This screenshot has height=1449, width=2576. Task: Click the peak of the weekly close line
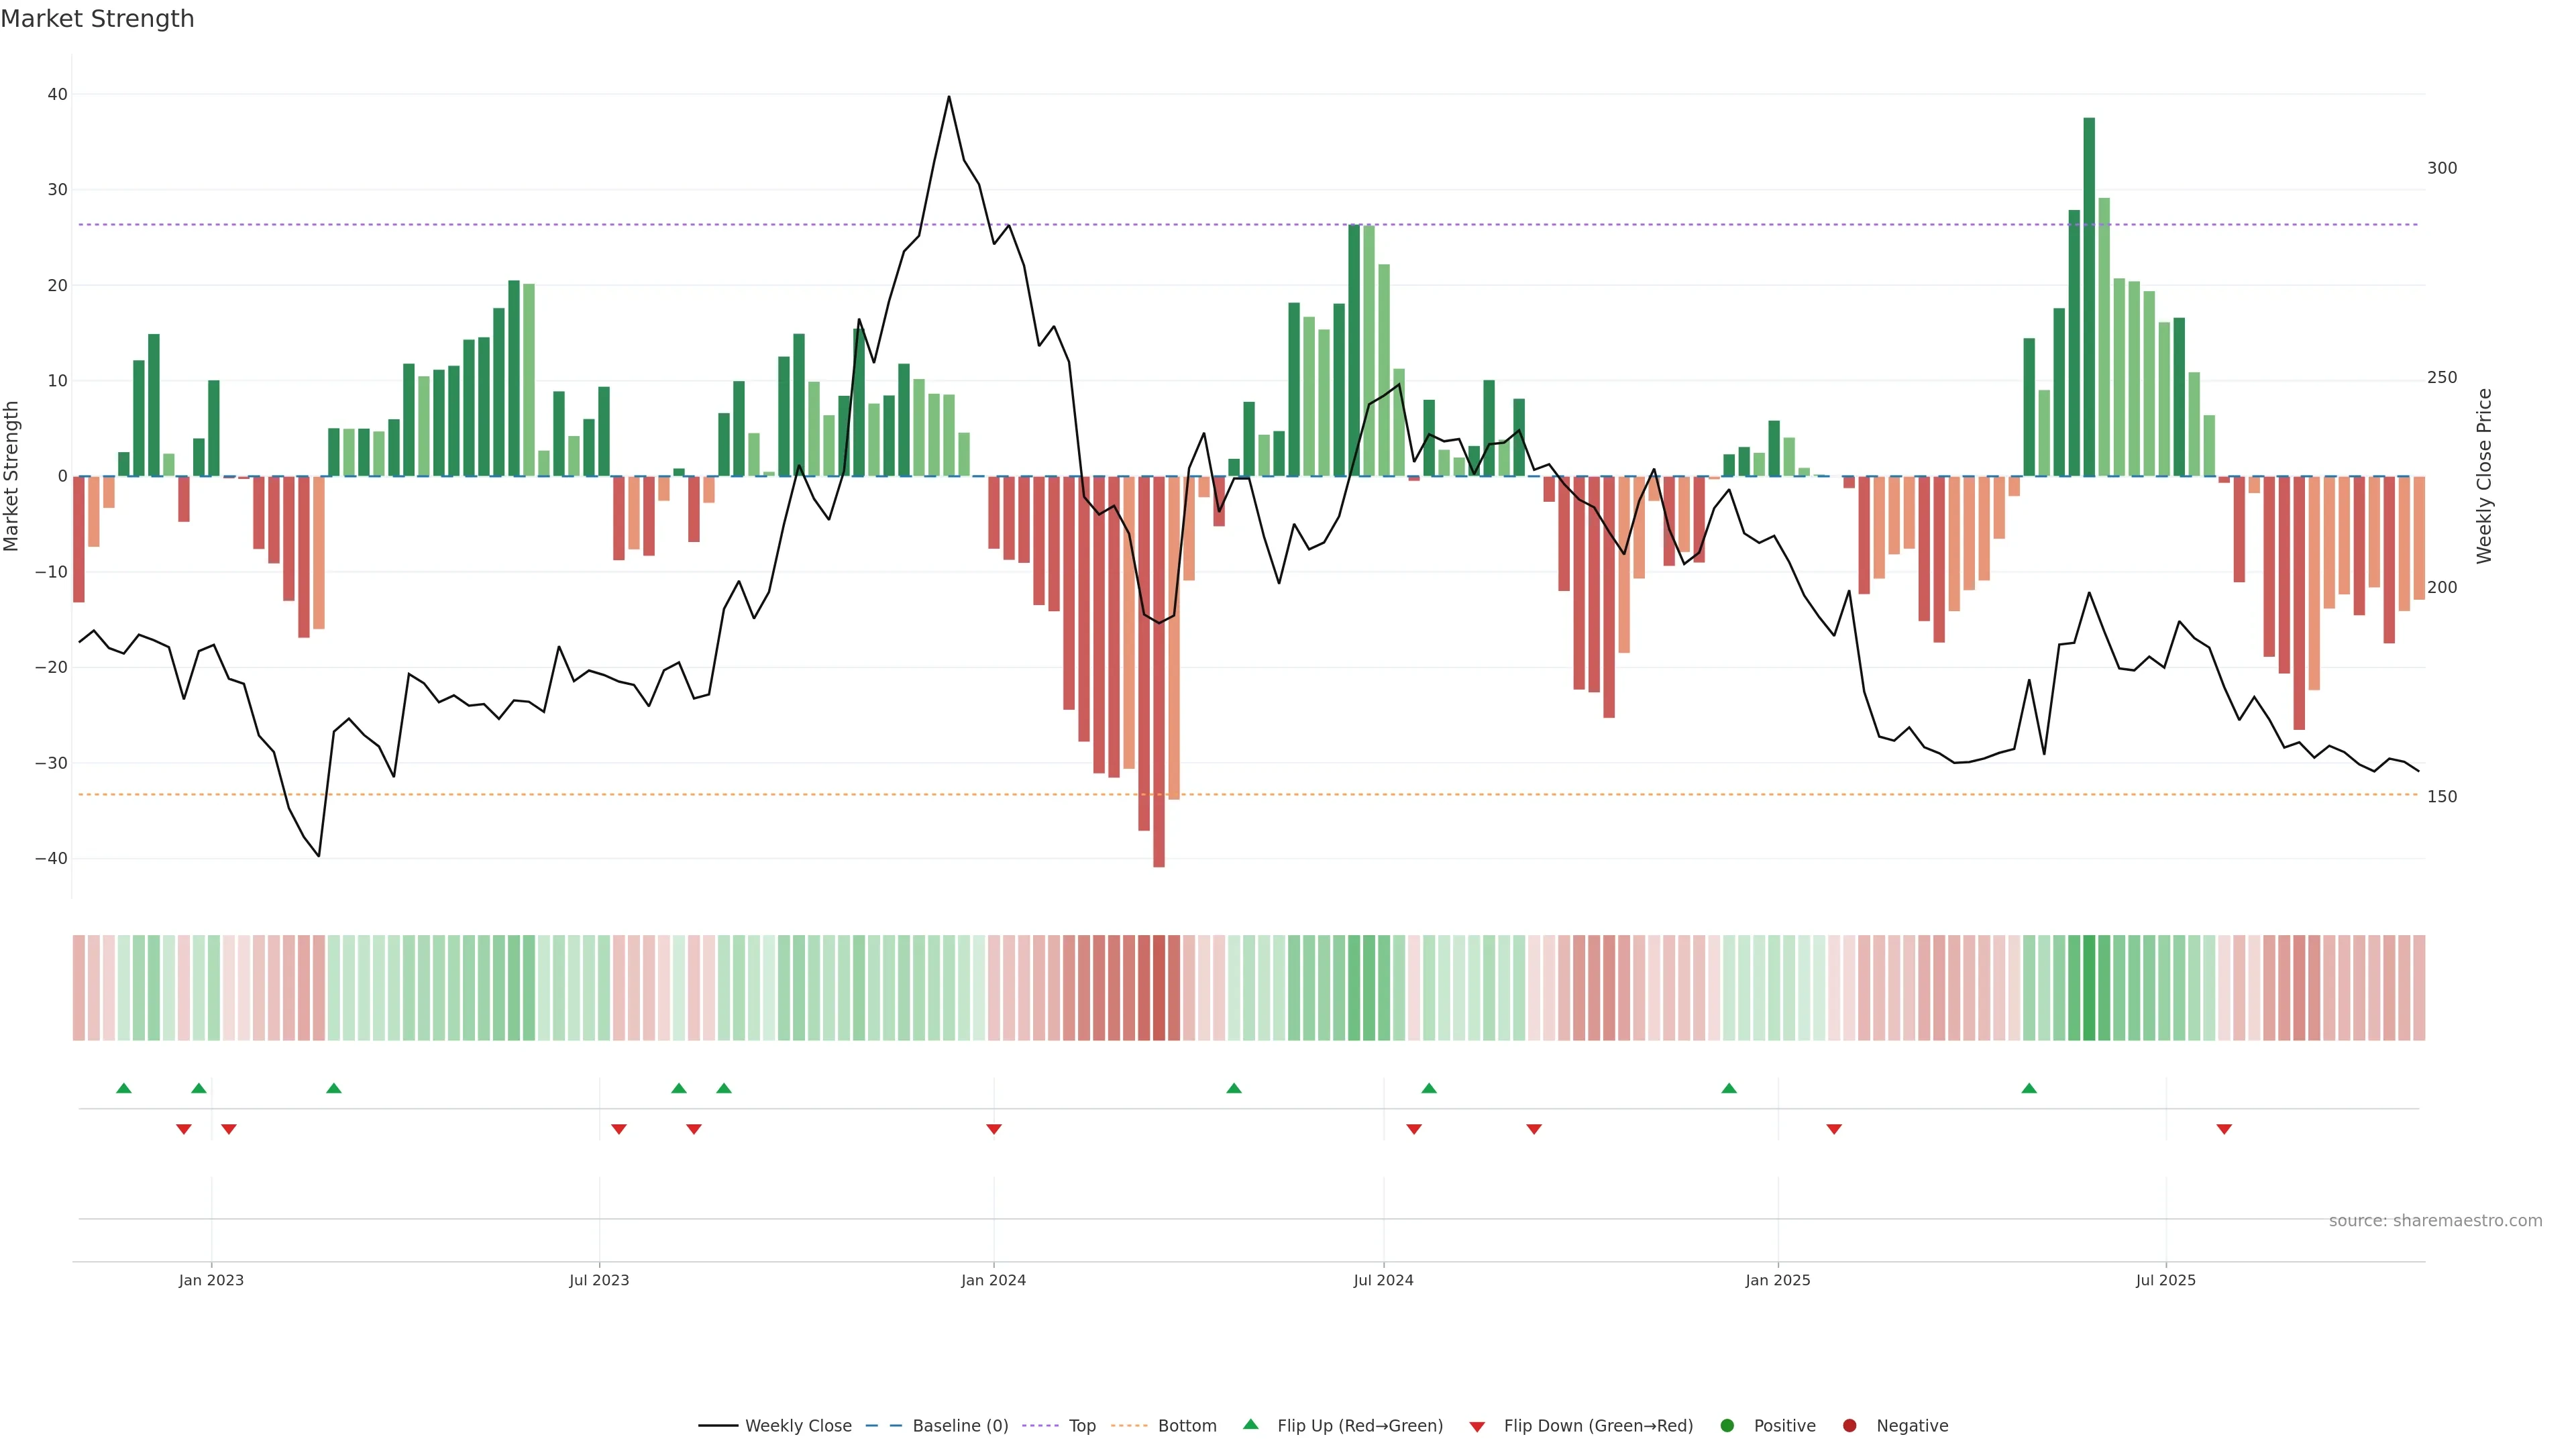[949, 97]
